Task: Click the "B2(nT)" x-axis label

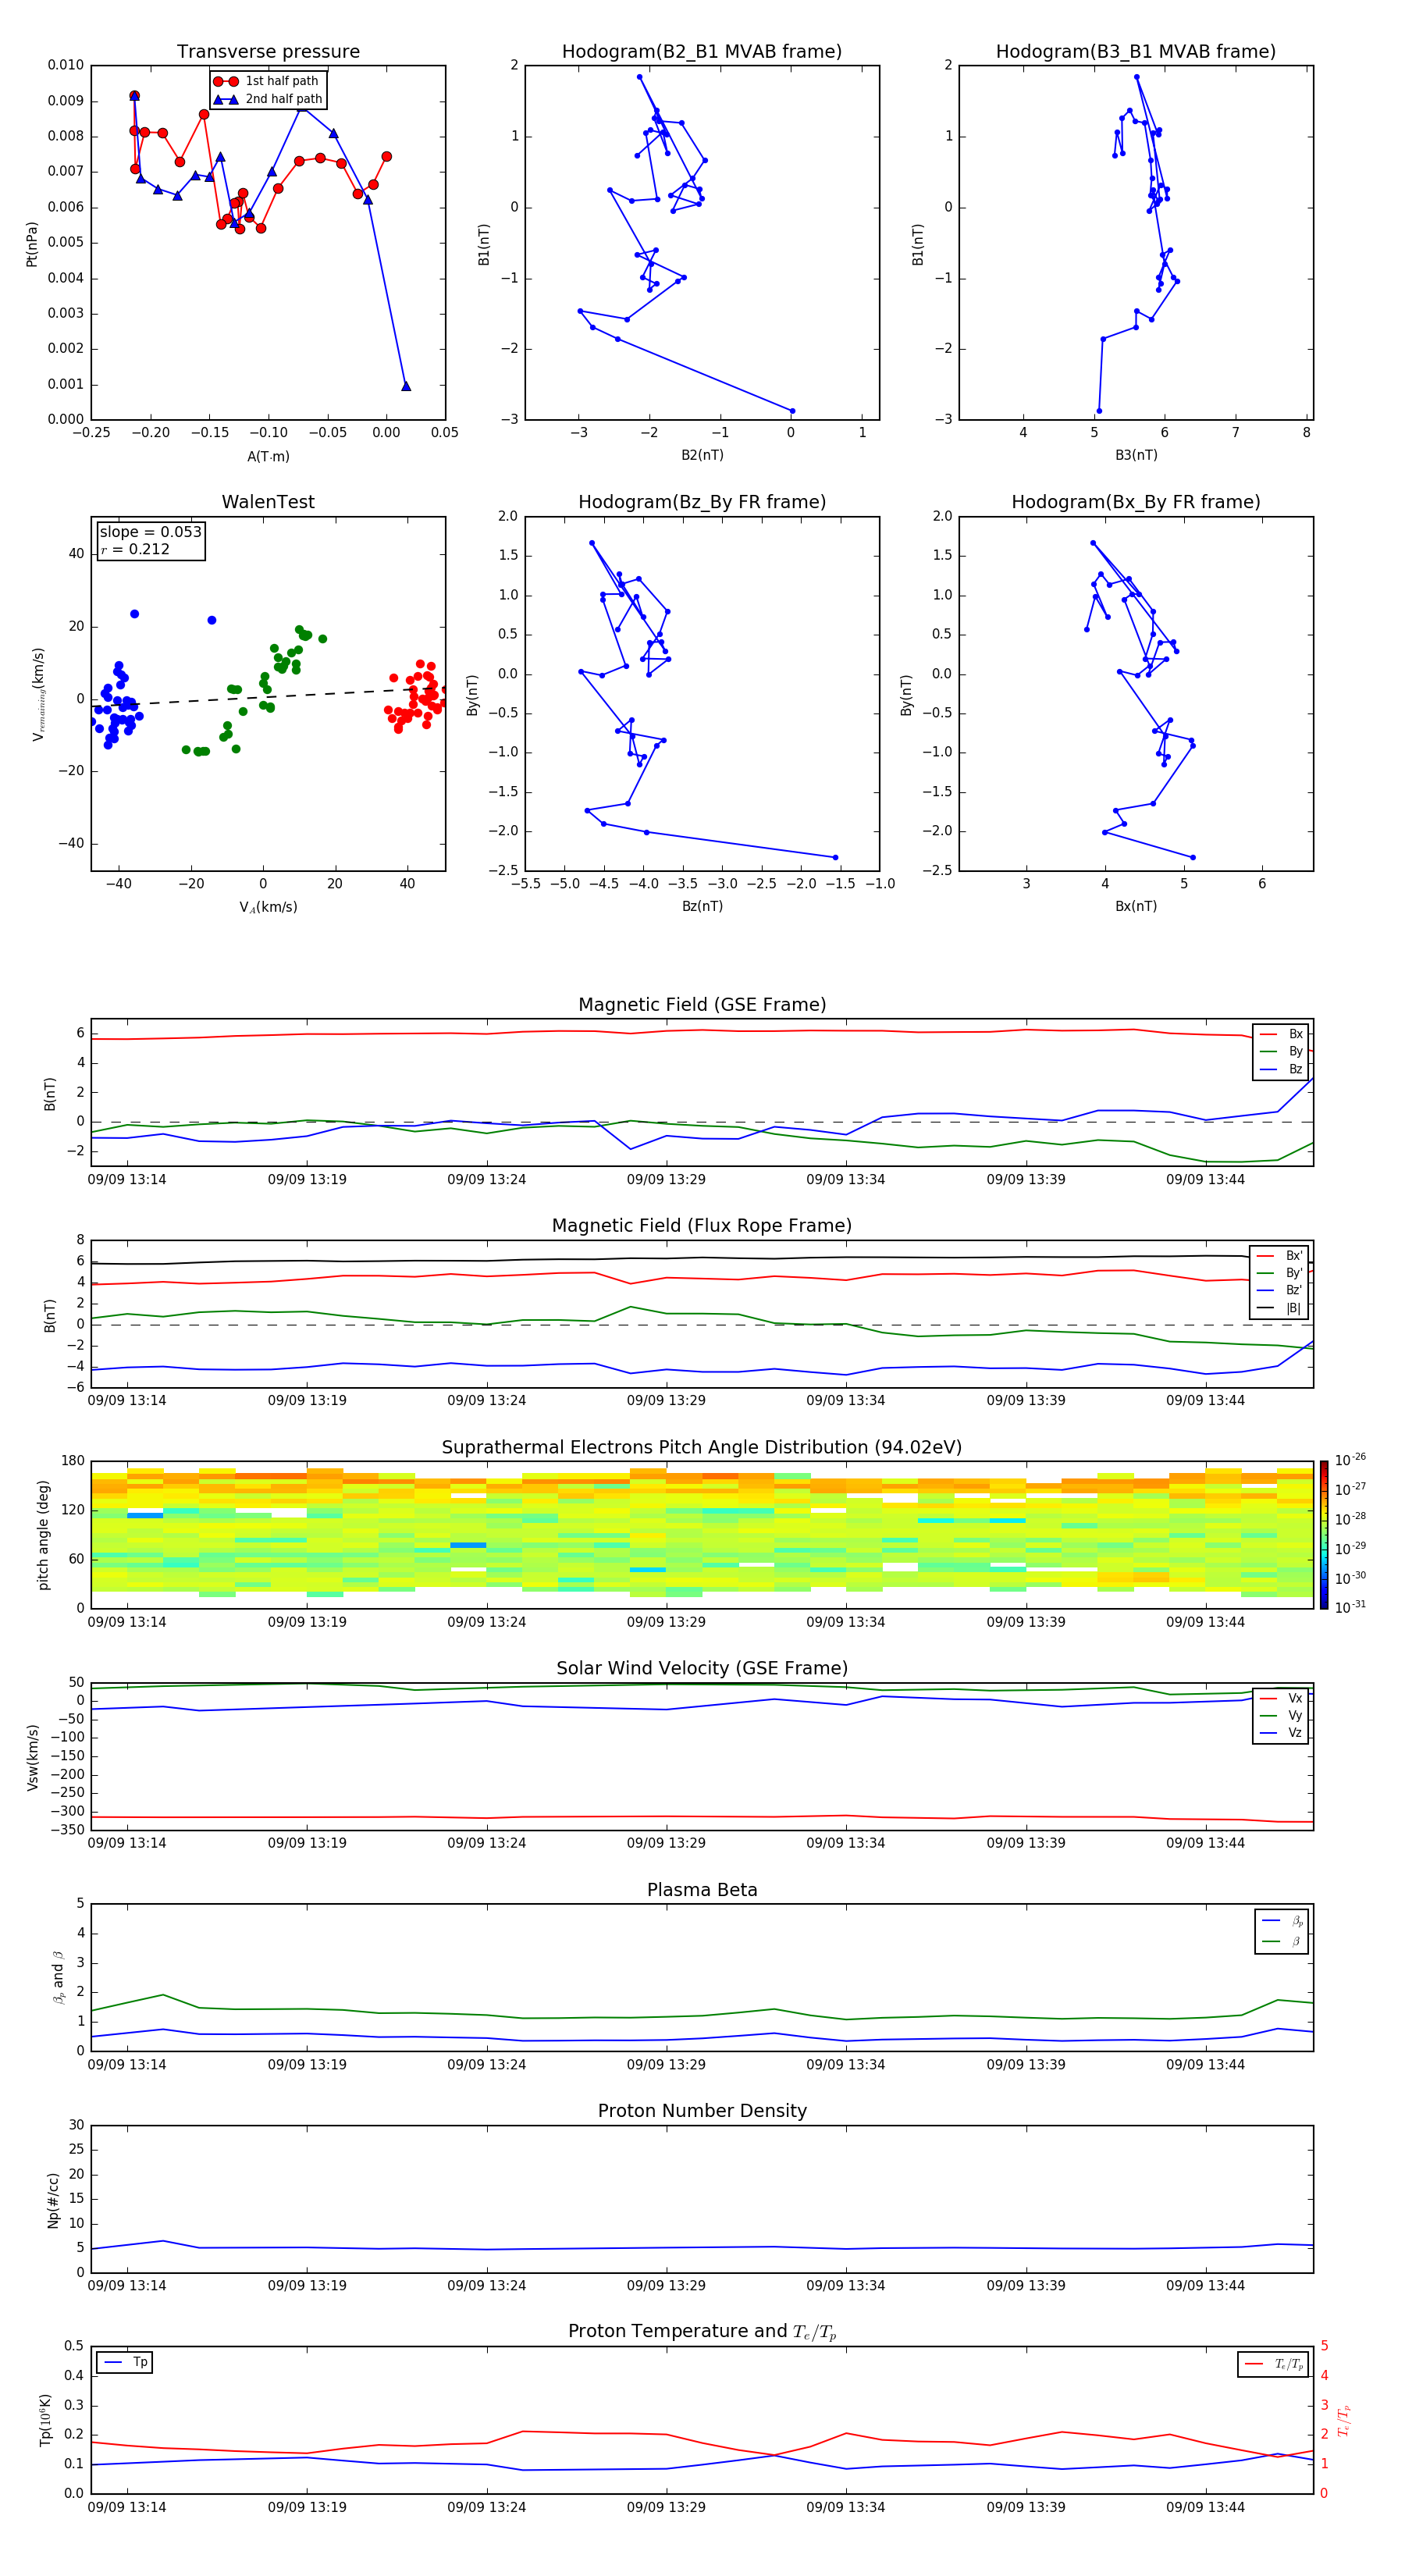Action: coord(702,455)
